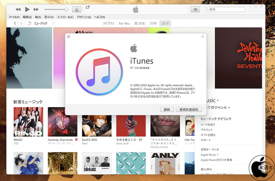The width and height of the screenshot is (275, 181).
Task: Click the Play button
Action: [x=27, y=9]
